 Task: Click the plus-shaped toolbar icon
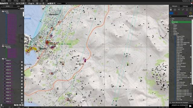click(33, 3)
